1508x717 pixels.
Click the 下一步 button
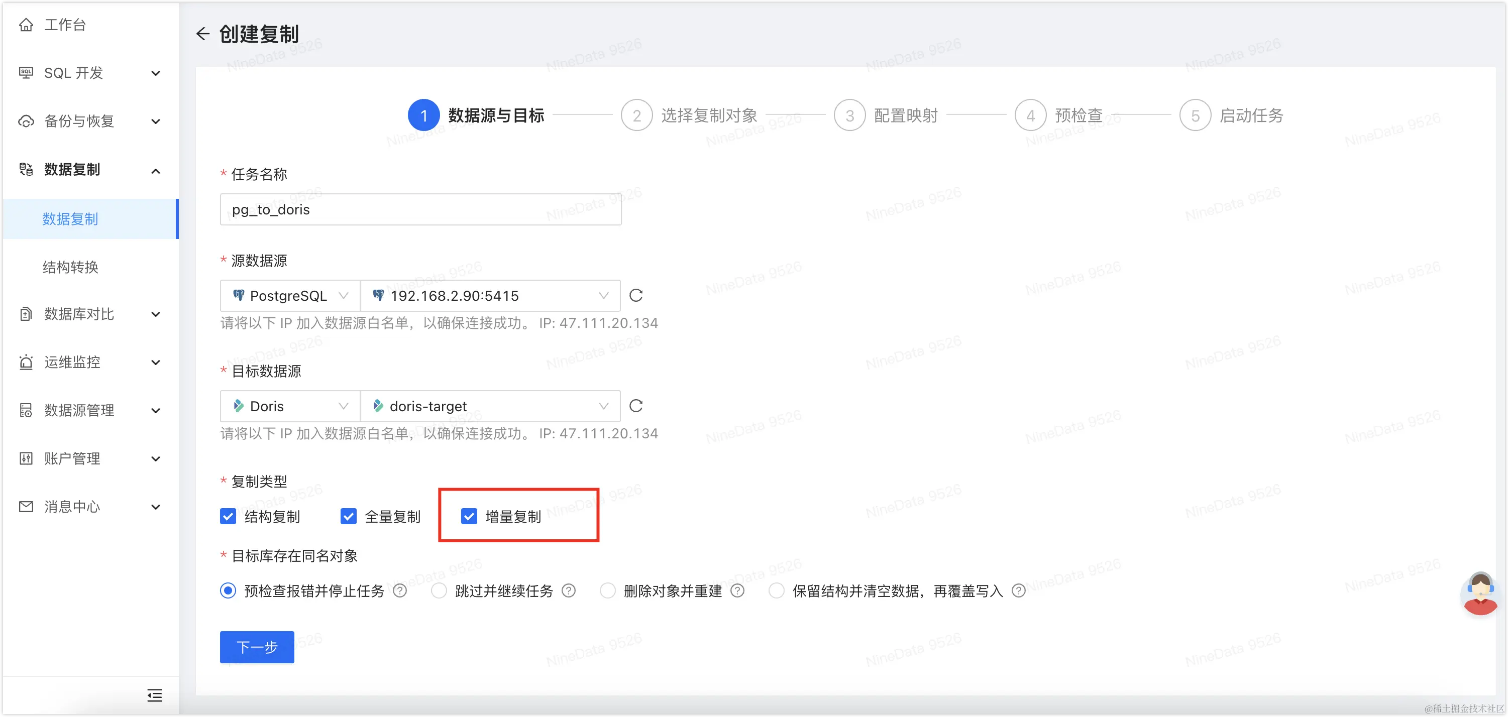tap(257, 647)
